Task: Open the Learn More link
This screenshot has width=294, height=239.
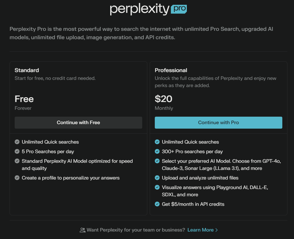Action: pyautogui.click(x=200, y=230)
